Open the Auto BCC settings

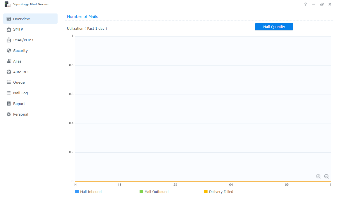21,72
